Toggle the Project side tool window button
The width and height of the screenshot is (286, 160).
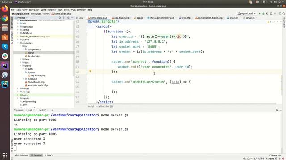pos(12,23)
